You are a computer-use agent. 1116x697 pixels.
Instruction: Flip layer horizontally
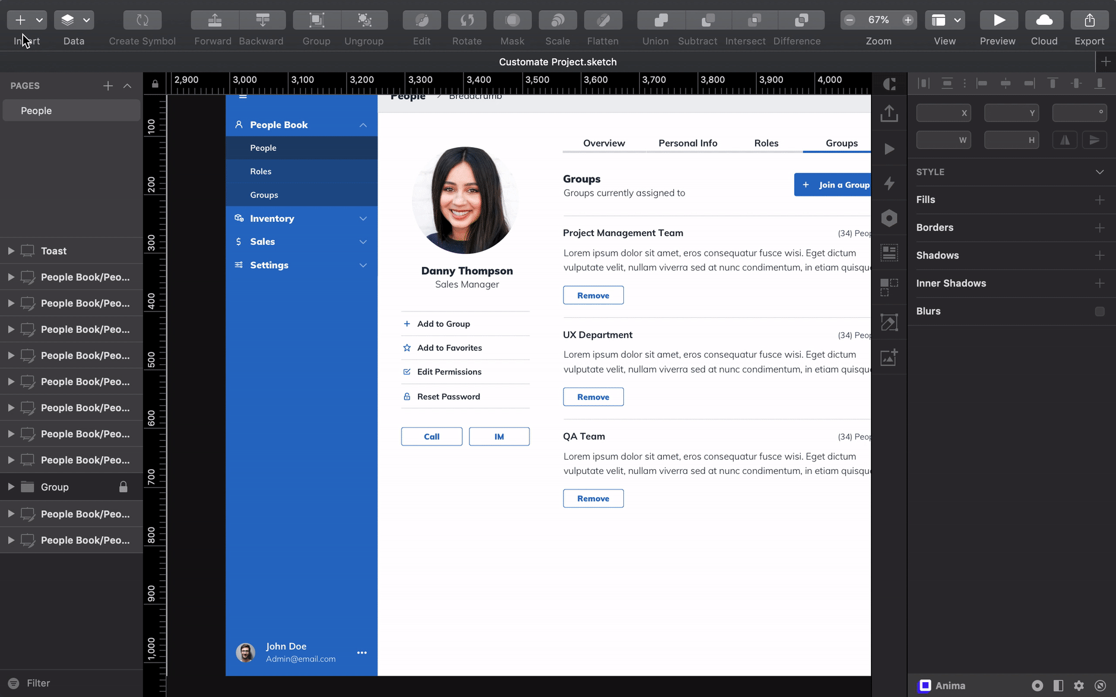1065,140
